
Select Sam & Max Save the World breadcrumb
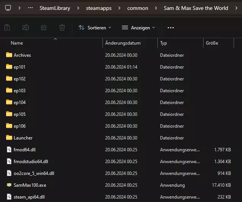[196, 8]
